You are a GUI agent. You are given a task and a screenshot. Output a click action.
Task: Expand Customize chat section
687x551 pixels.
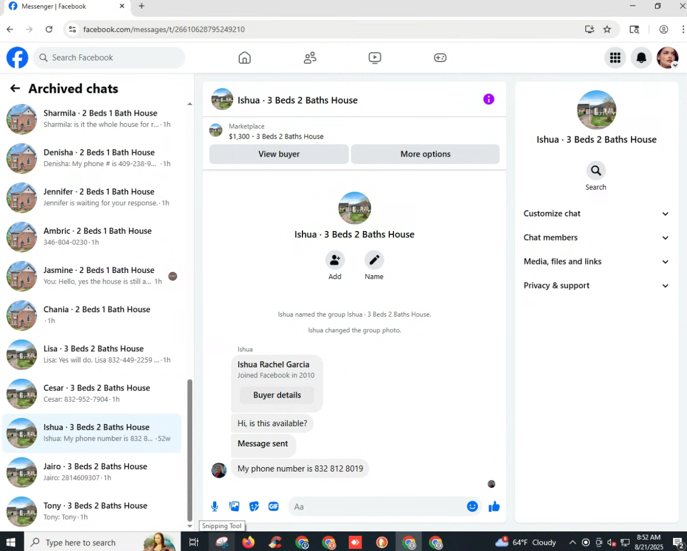tap(596, 214)
